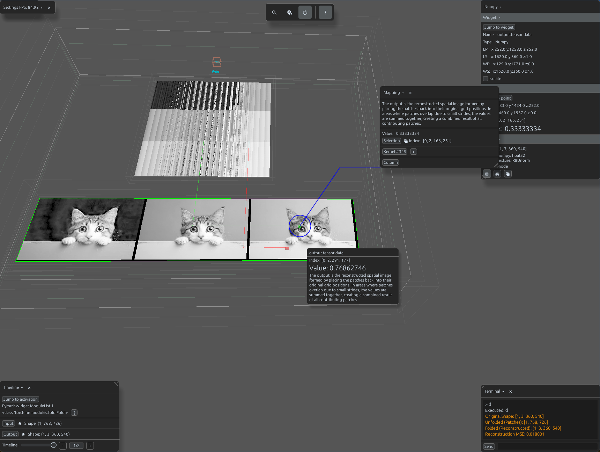This screenshot has height=452, width=600.
Task: Click 'Index: [0, 2, 291, 177]' tooltip text
Action: (329, 260)
